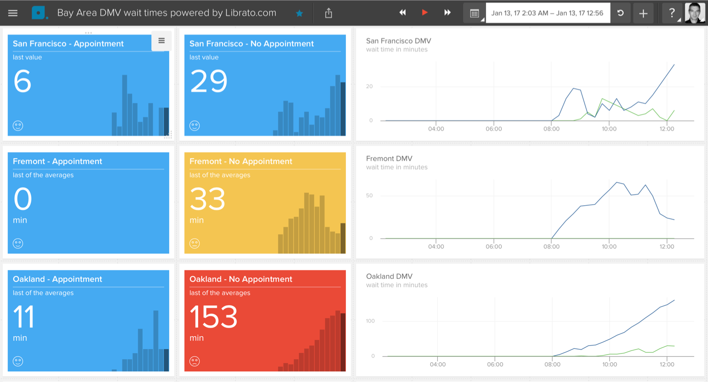
Task: Click the Fremont DMV chart title
Action: [x=390, y=158]
